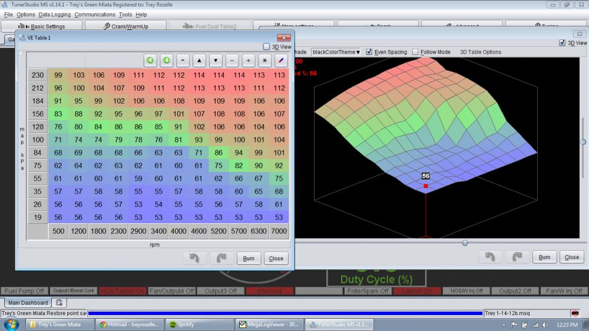The height and width of the screenshot is (331, 589).
Task: Open the blackColorTheme dropdown
Action: coord(336,52)
